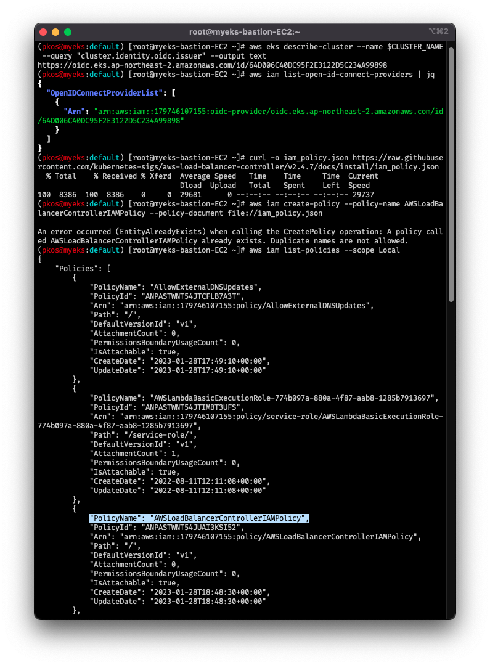Click Arn ending policy/AWSLoadBalancerControllerIAMPolicy

[255, 537]
